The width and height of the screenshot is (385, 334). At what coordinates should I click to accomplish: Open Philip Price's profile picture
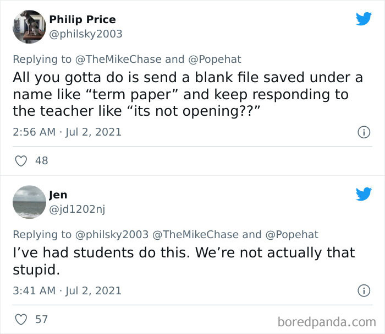coord(29,26)
